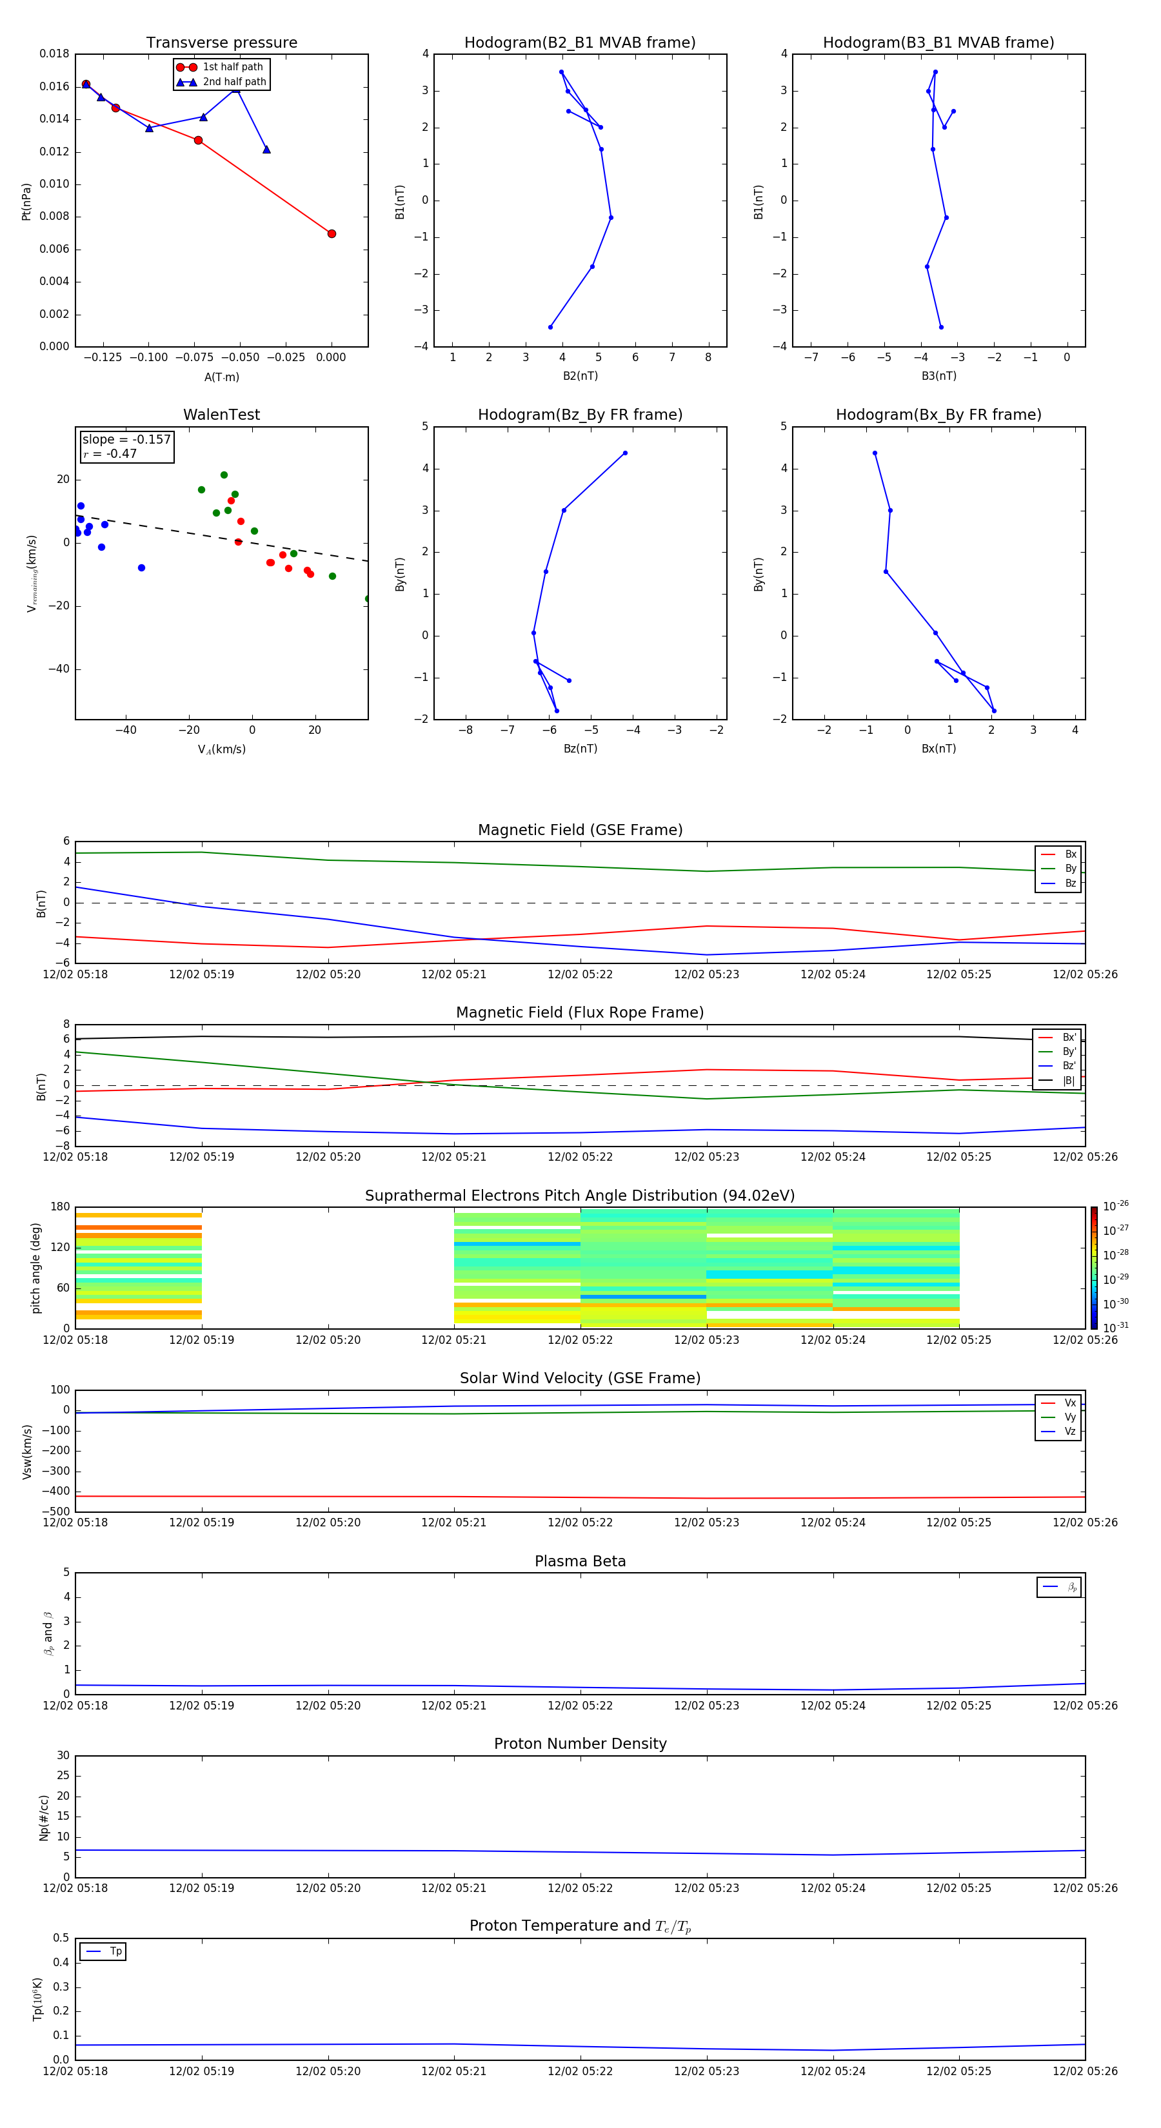Viewport: 1161px width, 2128px height.
Task: Click the 'pitch angle (deg)' axis label
Action: [35, 1268]
